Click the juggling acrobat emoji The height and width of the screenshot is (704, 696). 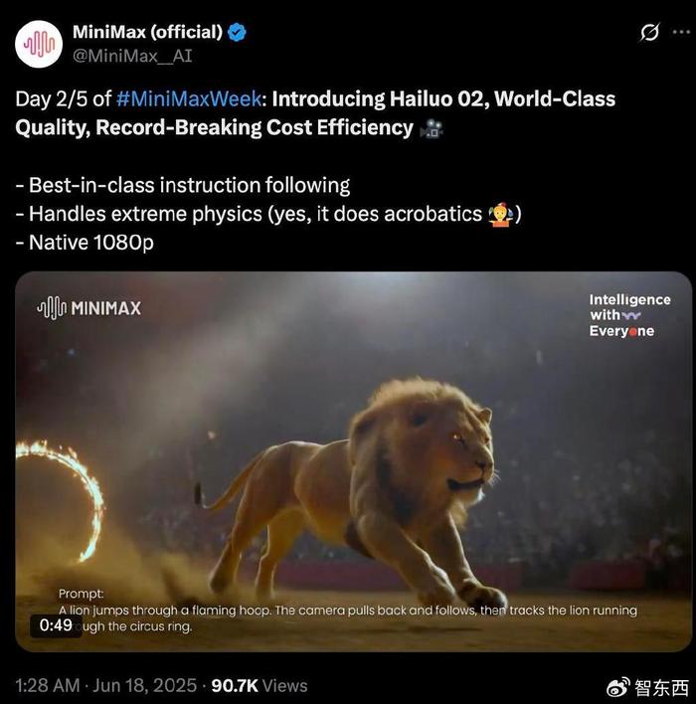501,215
